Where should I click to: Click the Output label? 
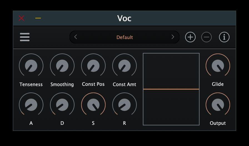tap(218, 123)
